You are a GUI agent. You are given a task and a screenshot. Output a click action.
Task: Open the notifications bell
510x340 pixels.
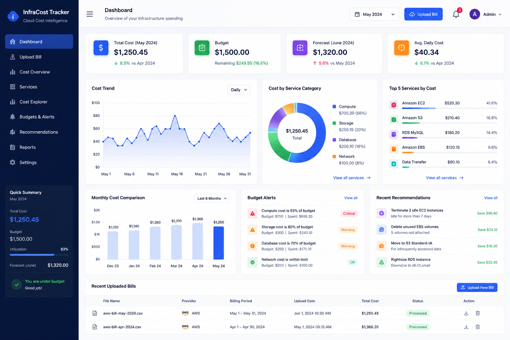tap(456, 14)
